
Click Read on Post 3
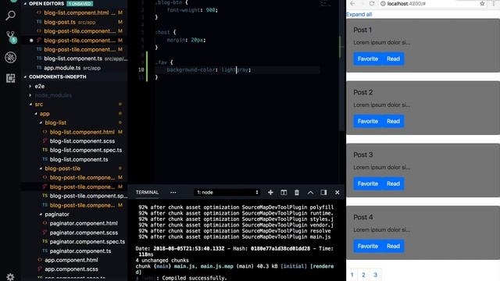click(393, 184)
